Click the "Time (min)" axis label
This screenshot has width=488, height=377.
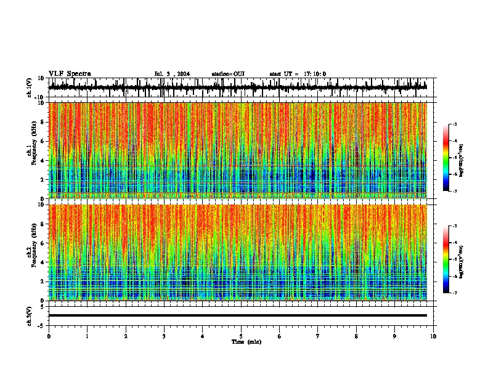(x=246, y=342)
